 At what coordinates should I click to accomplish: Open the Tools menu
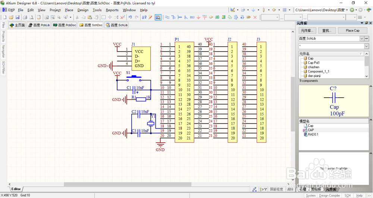tap(97, 10)
